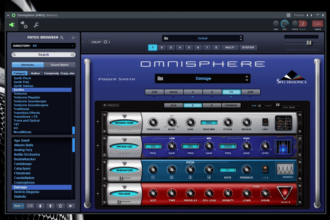Open the Modern Comp graphic display thumbnail

coord(284,123)
